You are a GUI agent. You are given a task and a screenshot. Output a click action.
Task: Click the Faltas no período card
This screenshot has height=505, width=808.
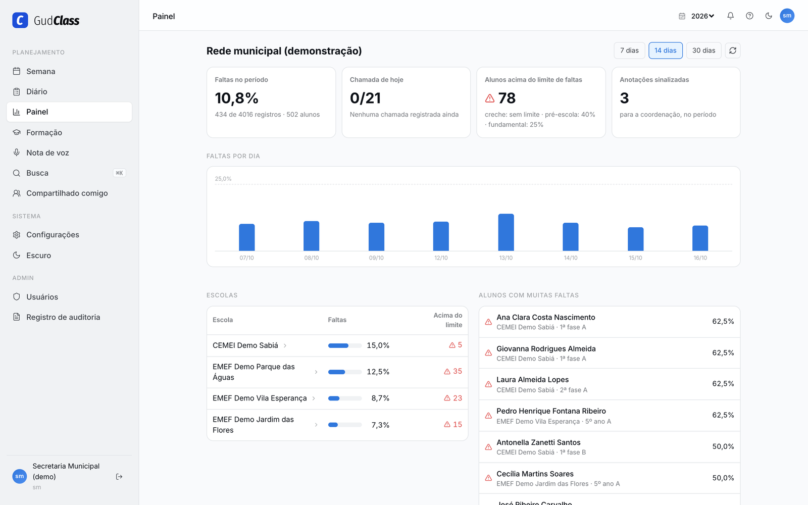[271, 103]
